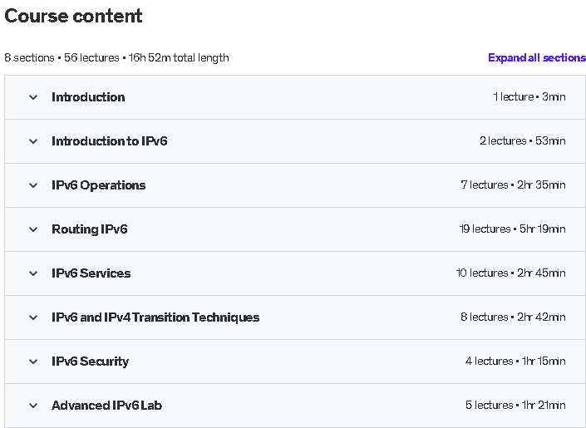Image resolution: width=586 pixels, height=428 pixels.
Task: Click IPv6 and IPv4 Transition Techniques title
Action: [155, 317]
